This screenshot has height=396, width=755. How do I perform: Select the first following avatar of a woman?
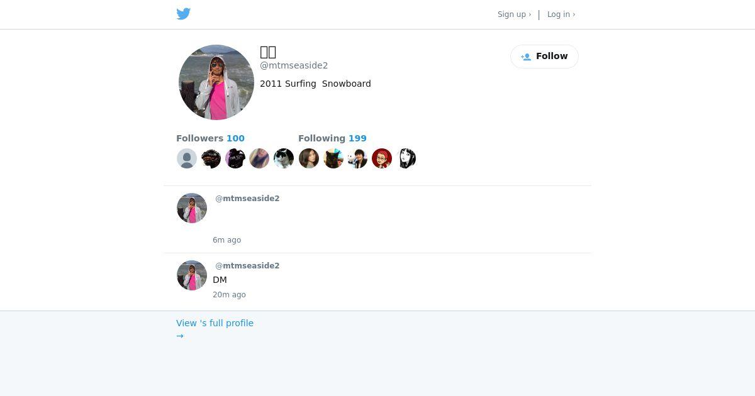(309, 158)
